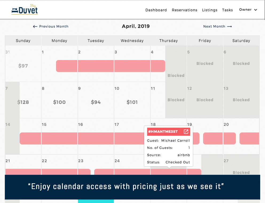Viewport: 265px width, 203px height.
Task: Click the $94 price on April 9
Action: click(x=96, y=102)
